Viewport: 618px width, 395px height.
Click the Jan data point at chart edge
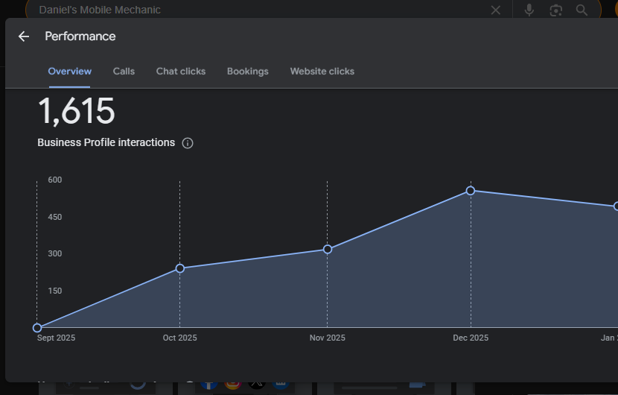[614, 206]
